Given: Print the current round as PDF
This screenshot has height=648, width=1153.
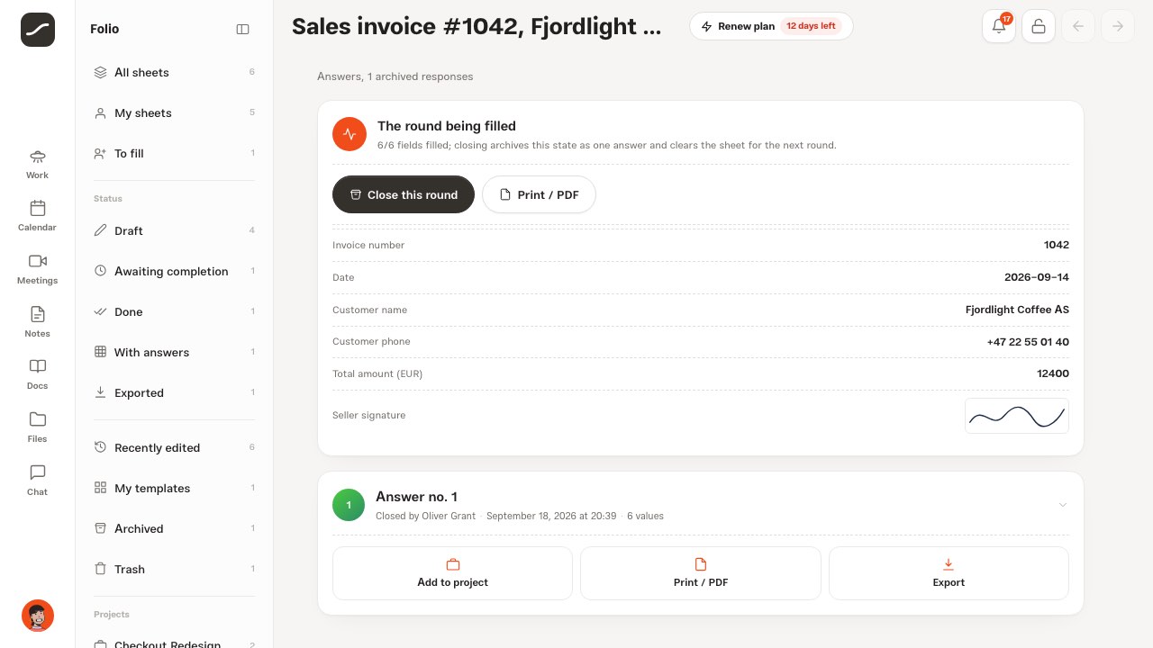Looking at the screenshot, I should coord(539,194).
